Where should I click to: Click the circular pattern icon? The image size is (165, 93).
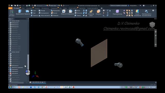(108, 13)
